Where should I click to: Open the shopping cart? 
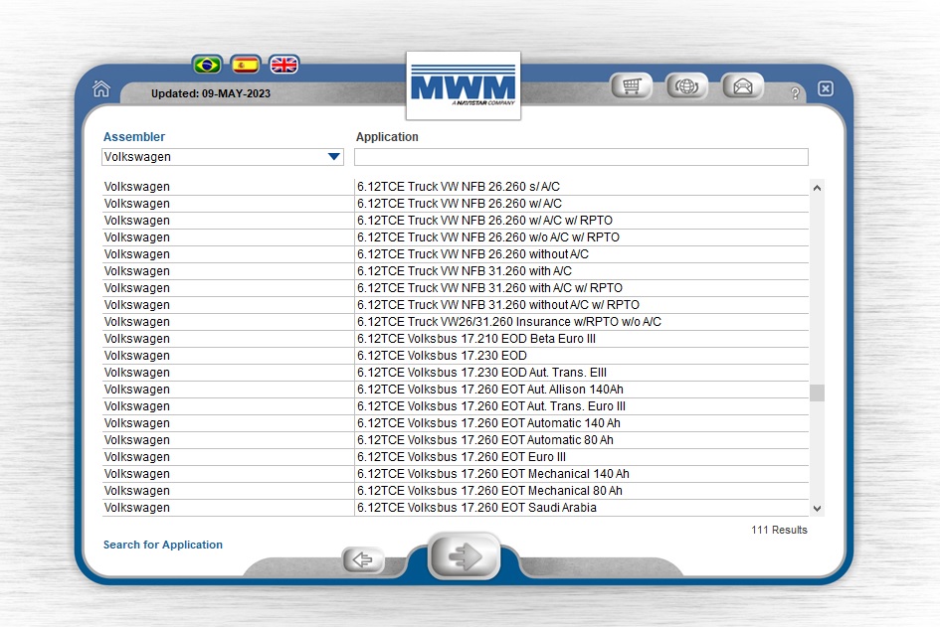(x=631, y=86)
